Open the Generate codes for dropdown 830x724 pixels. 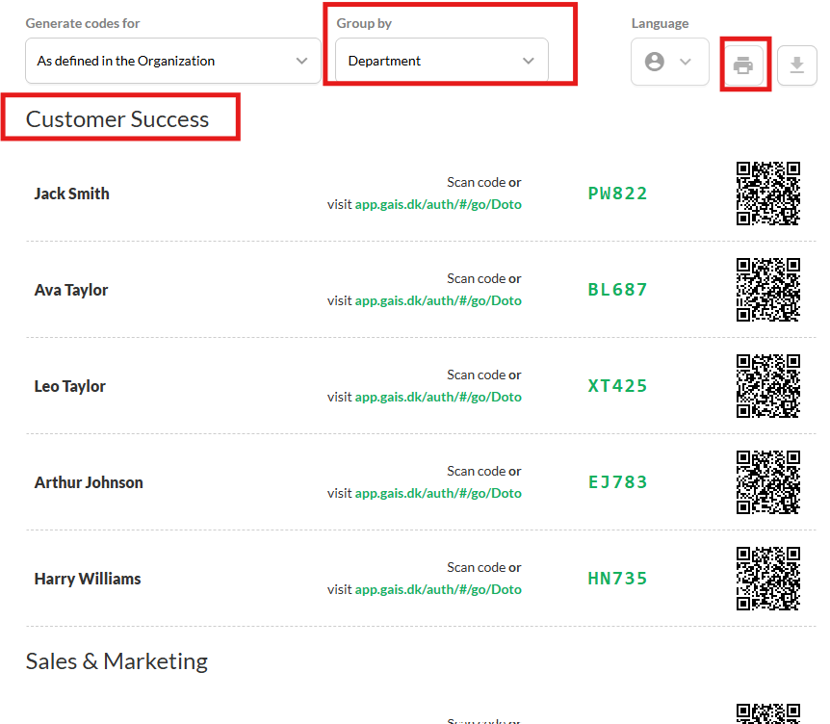click(x=173, y=61)
